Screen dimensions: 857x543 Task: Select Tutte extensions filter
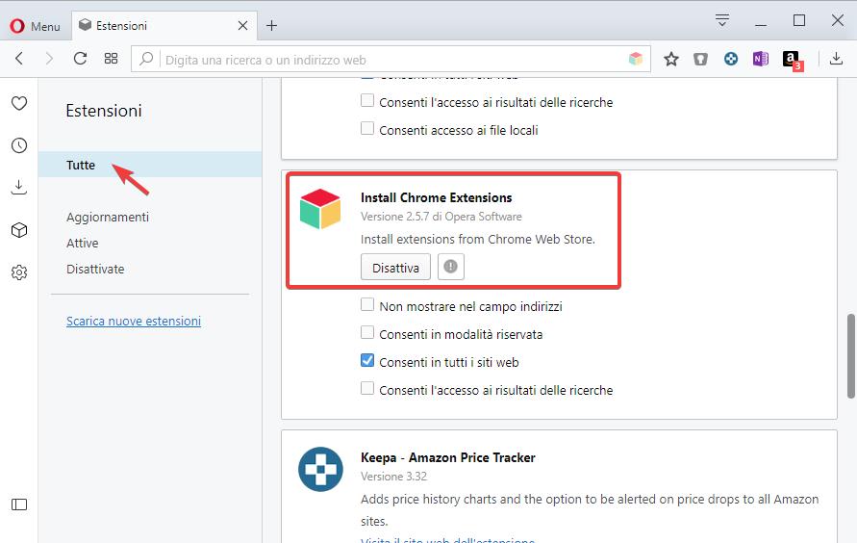(150, 165)
